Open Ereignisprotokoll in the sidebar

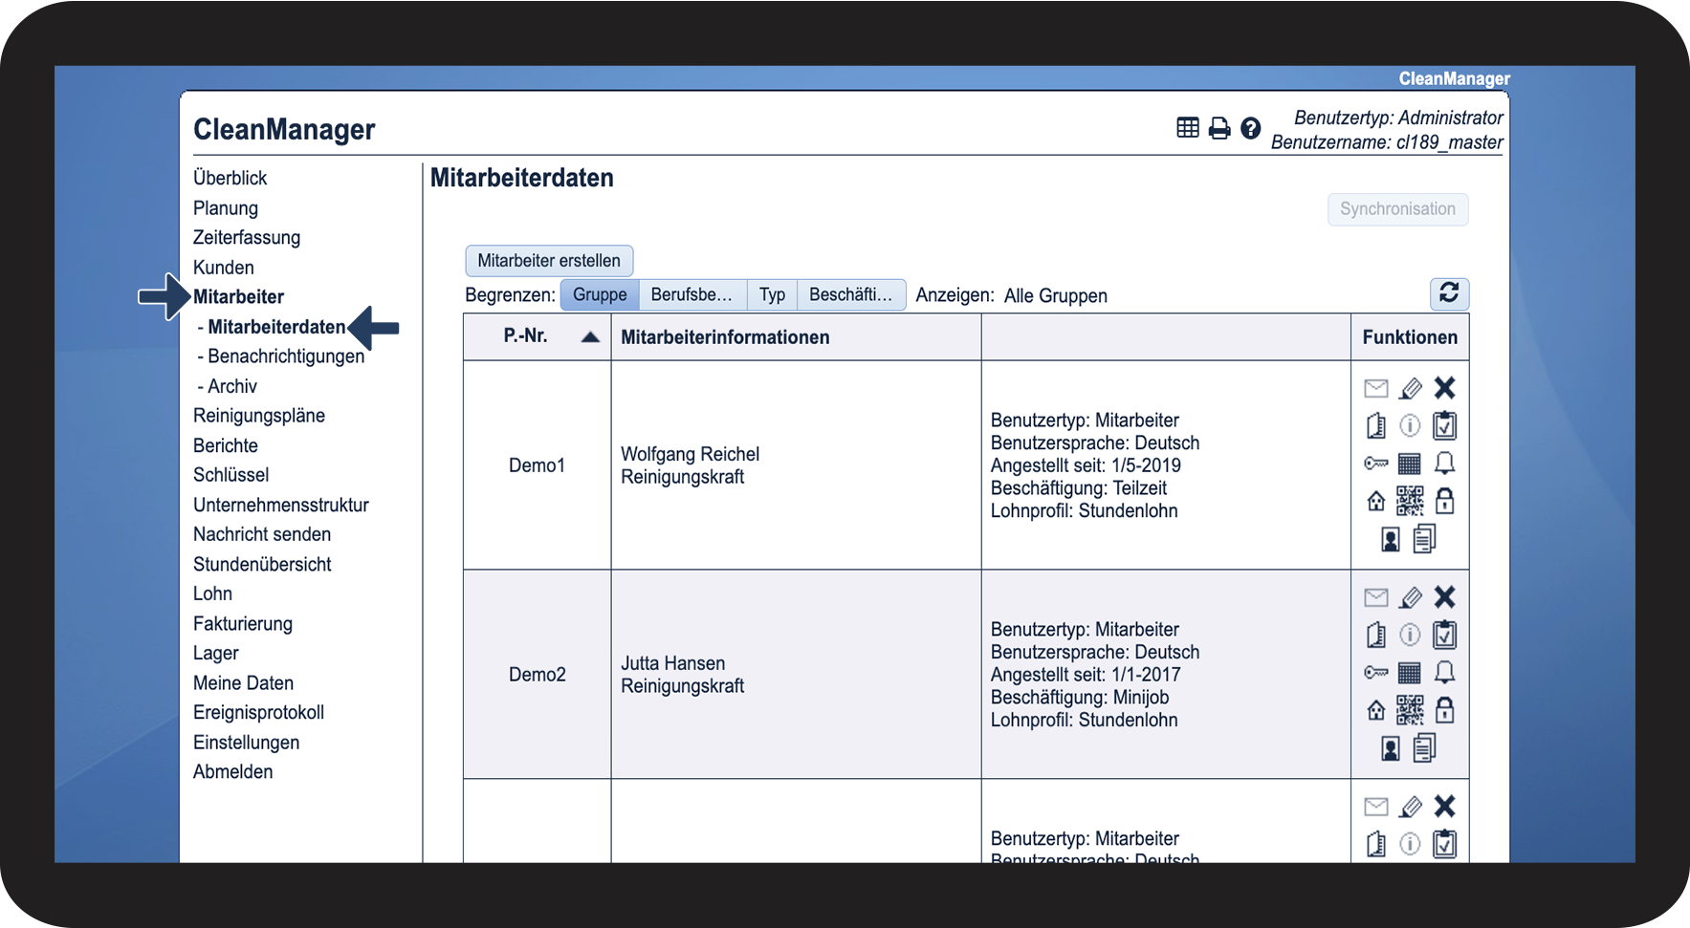258,713
